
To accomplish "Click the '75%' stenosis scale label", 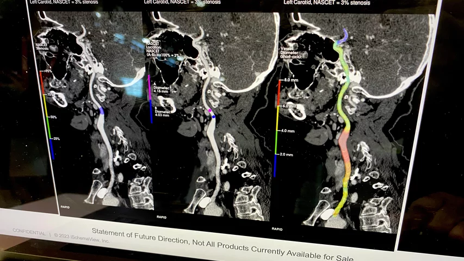I will click(x=50, y=95).
